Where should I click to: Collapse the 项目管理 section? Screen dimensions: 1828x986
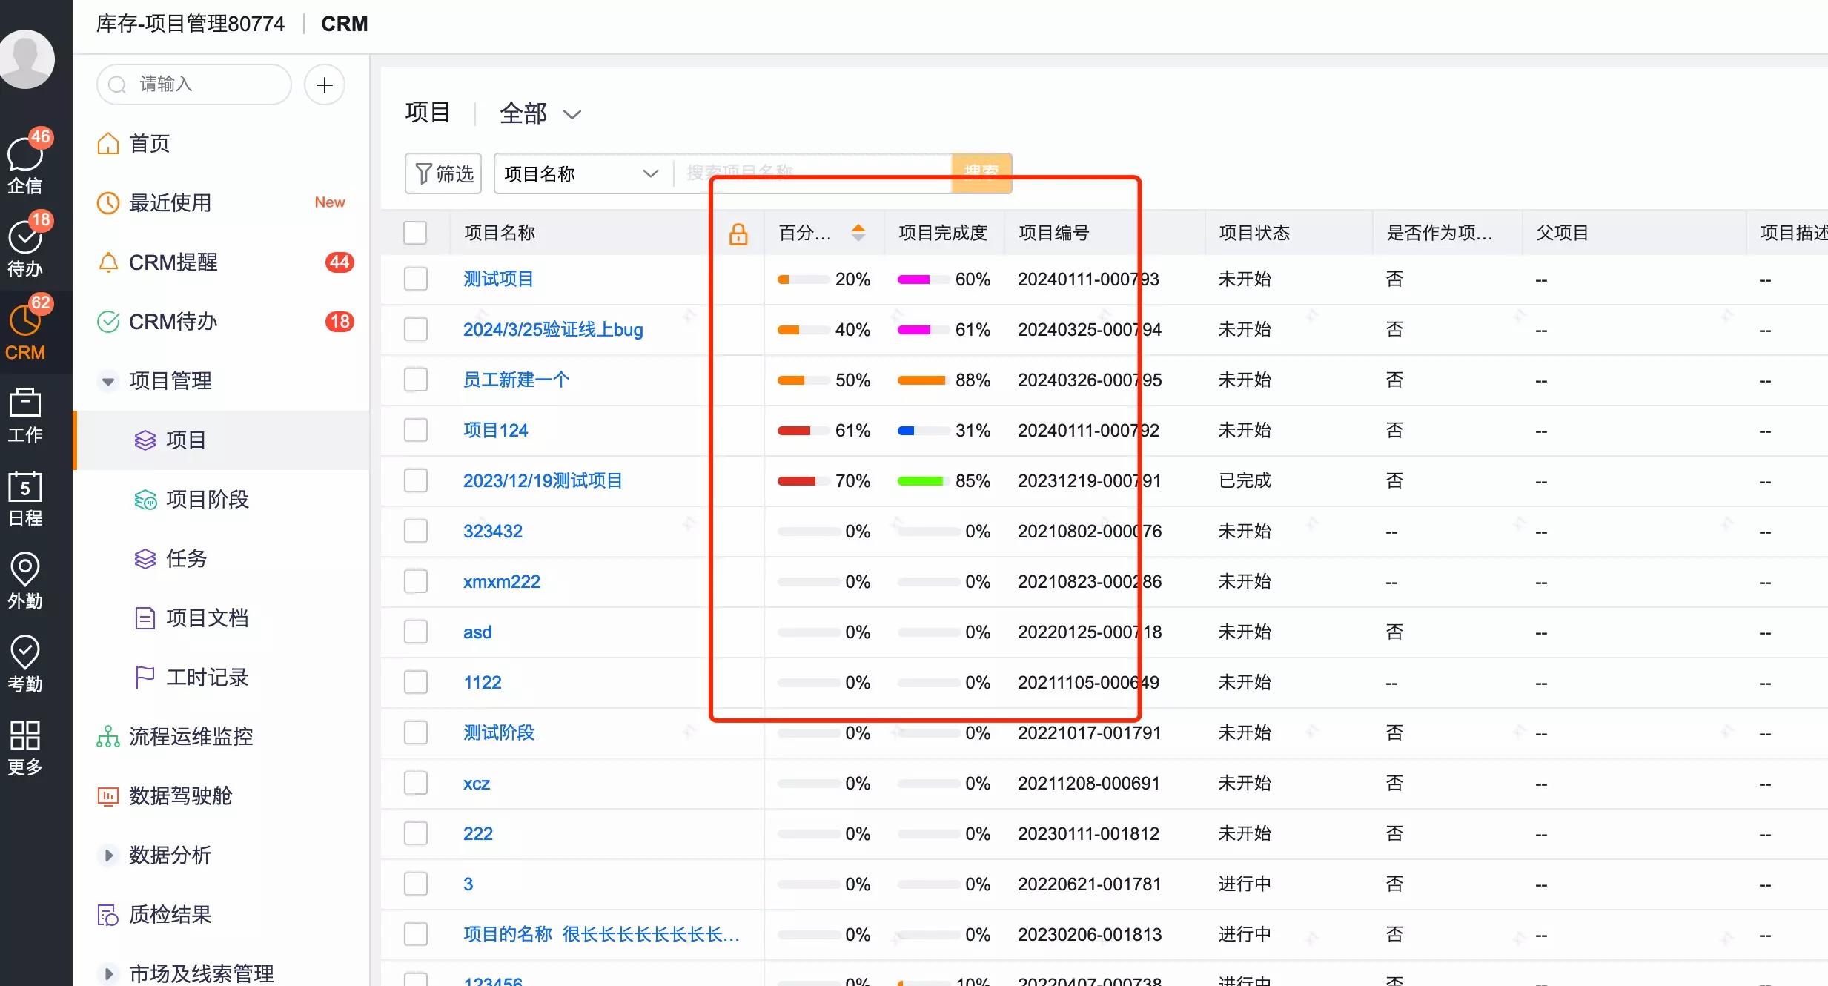108,380
